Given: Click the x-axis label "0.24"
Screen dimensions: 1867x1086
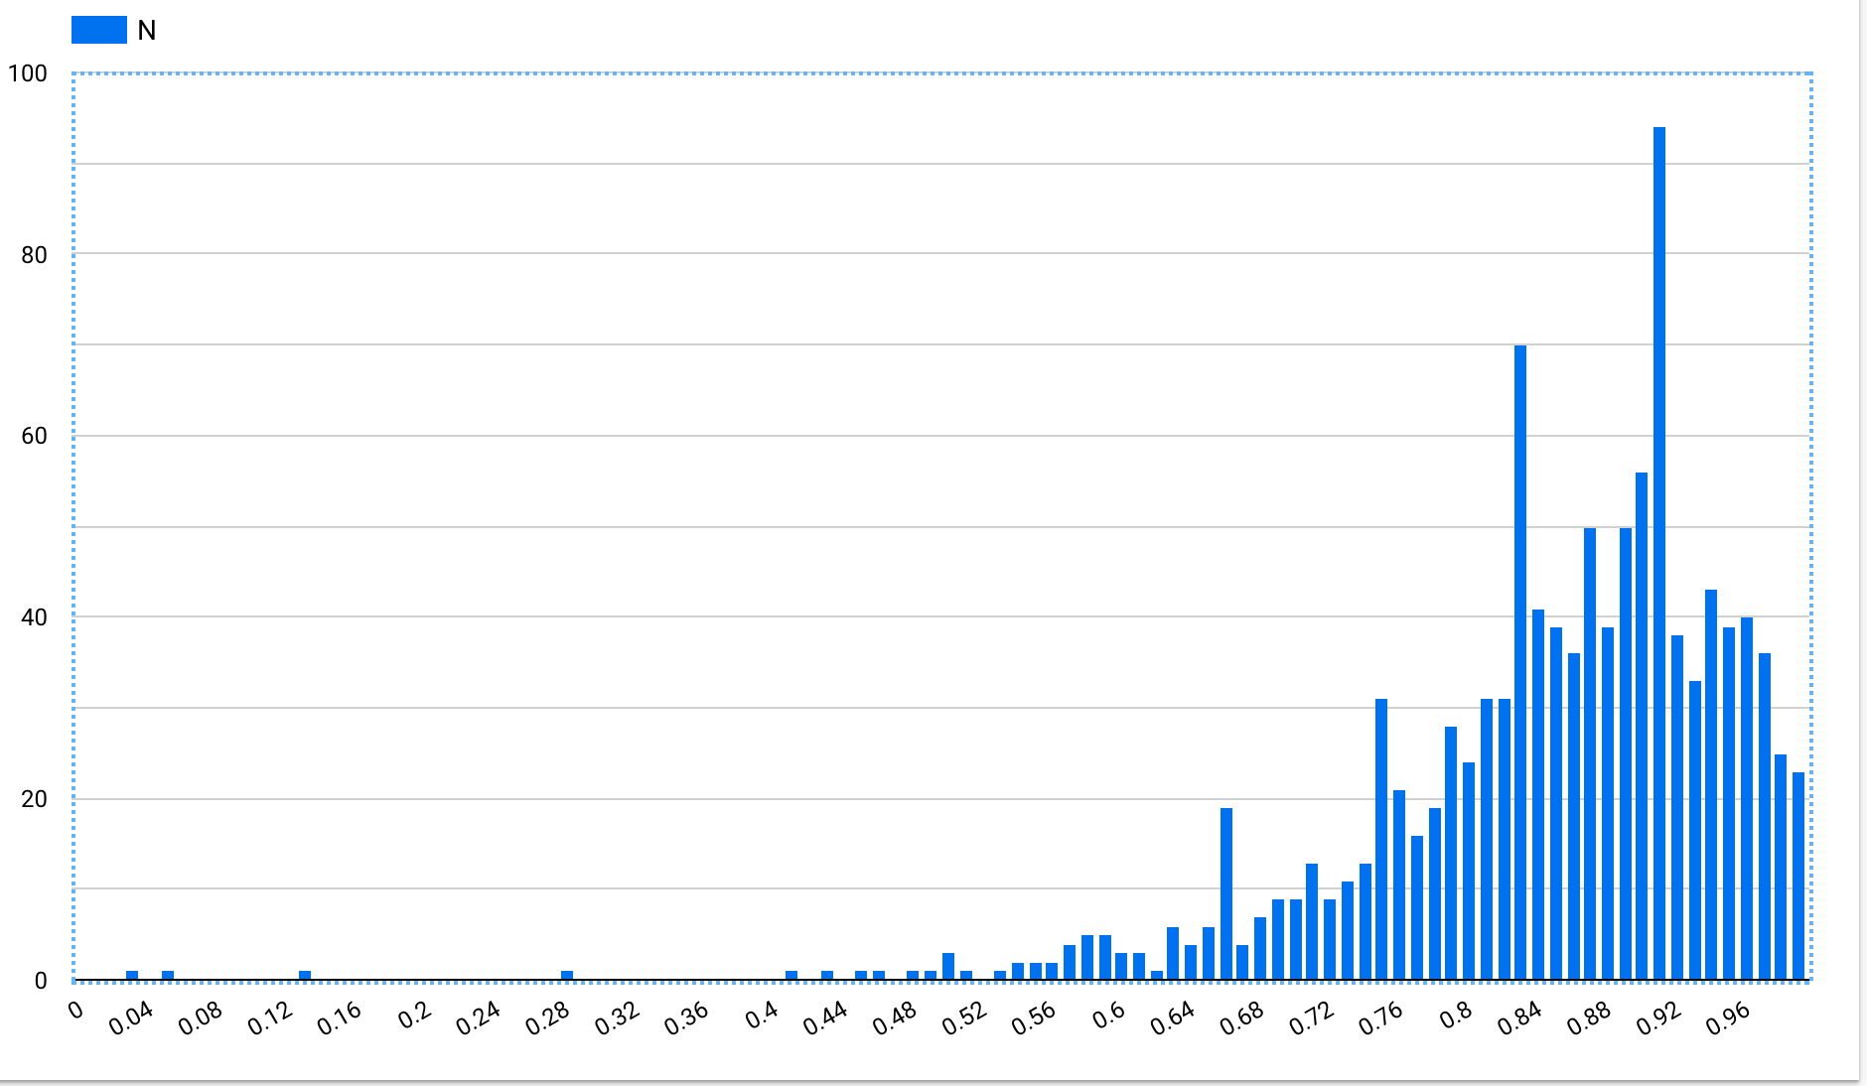Looking at the screenshot, I should coord(479,1018).
